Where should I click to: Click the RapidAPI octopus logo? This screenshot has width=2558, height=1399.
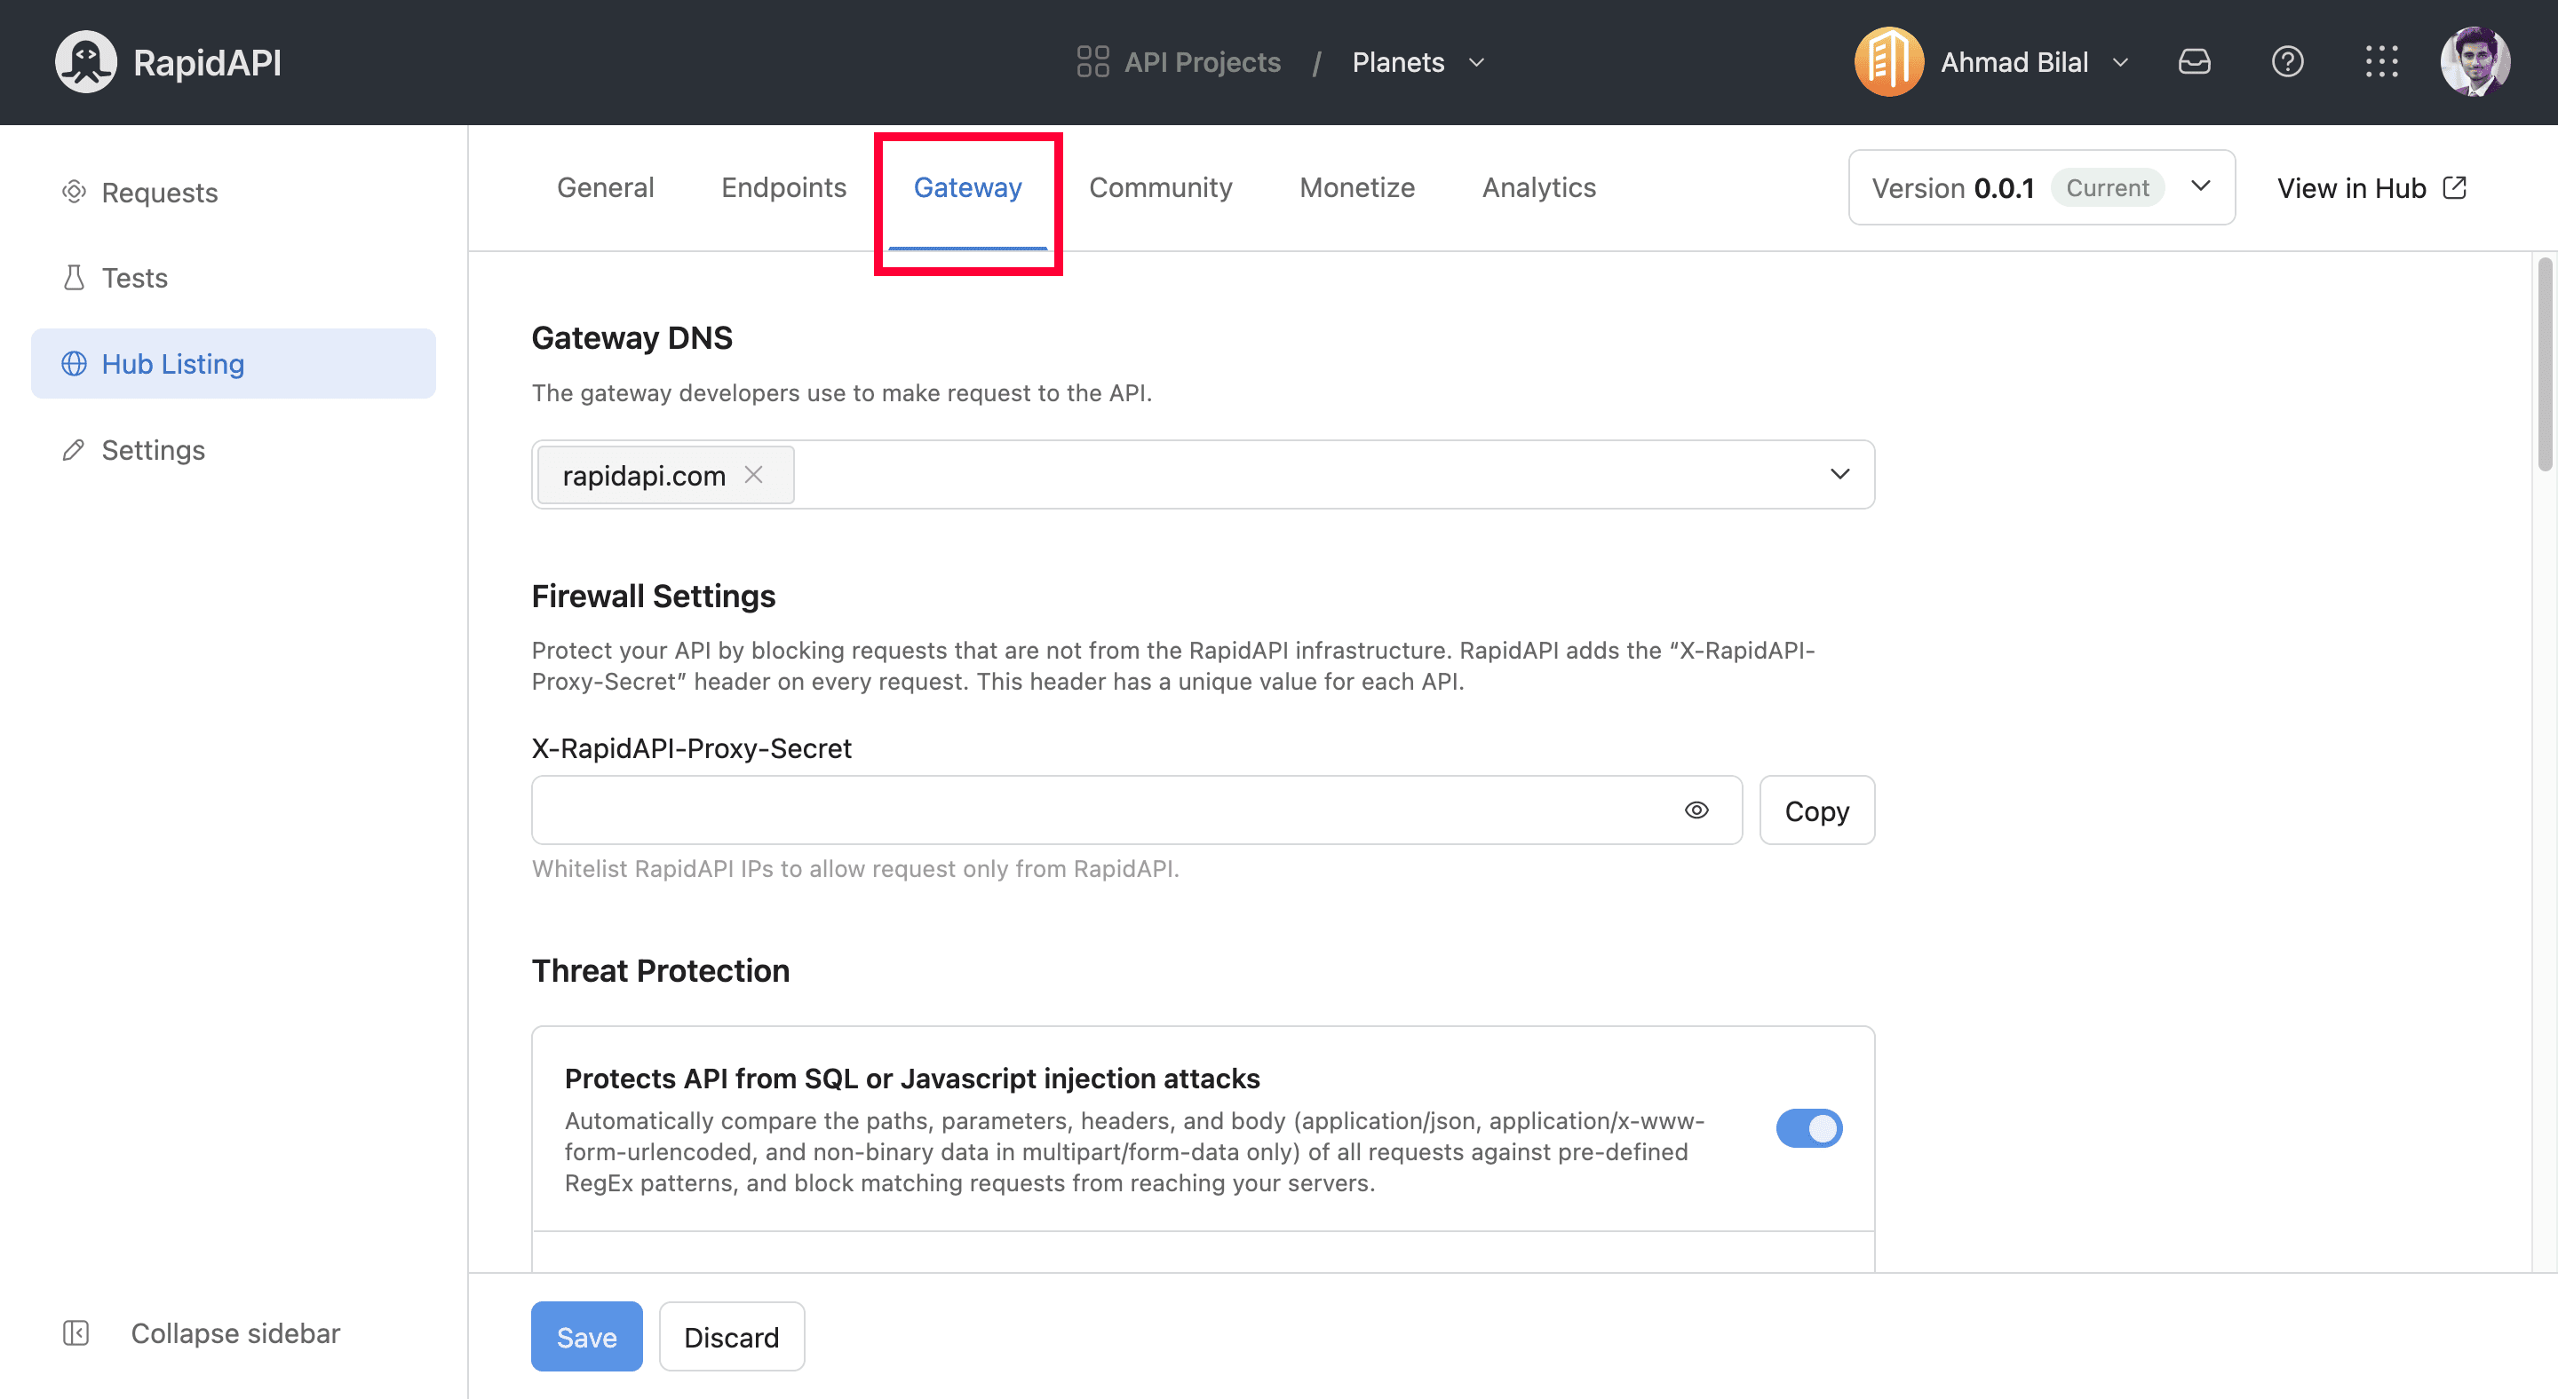[85, 61]
